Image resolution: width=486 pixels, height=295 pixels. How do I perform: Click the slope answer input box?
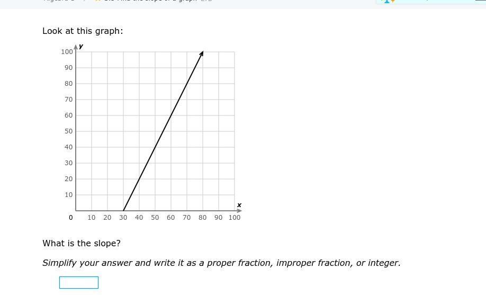[x=78, y=282]
